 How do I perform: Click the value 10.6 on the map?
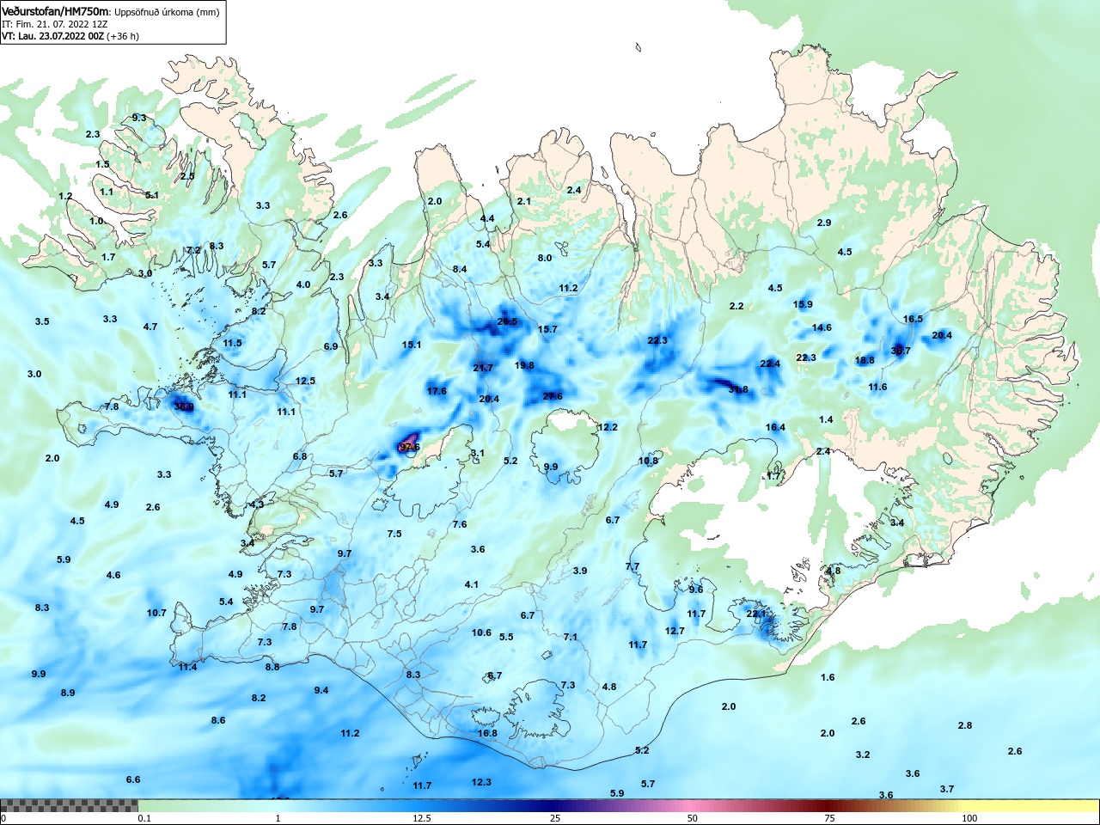coord(482,632)
